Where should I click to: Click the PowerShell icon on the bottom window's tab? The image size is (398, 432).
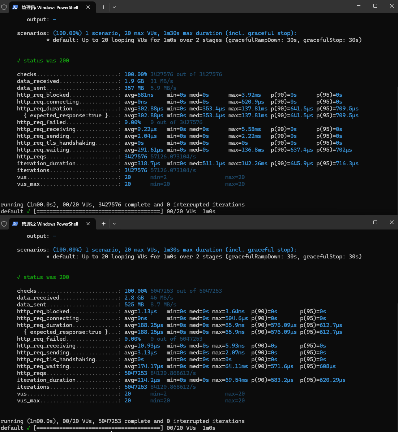pyautogui.click(x=15, y=224)
